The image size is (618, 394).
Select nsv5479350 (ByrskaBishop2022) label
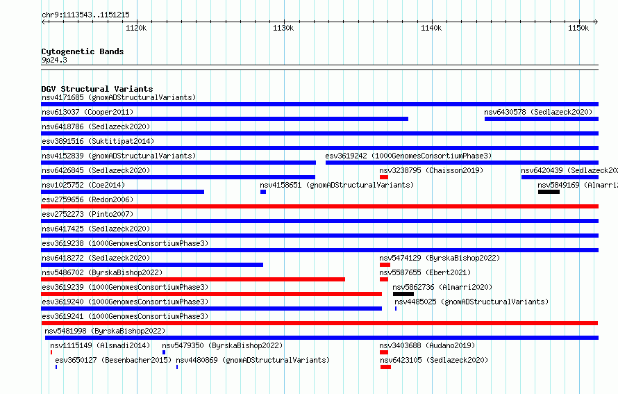point(222,345)
